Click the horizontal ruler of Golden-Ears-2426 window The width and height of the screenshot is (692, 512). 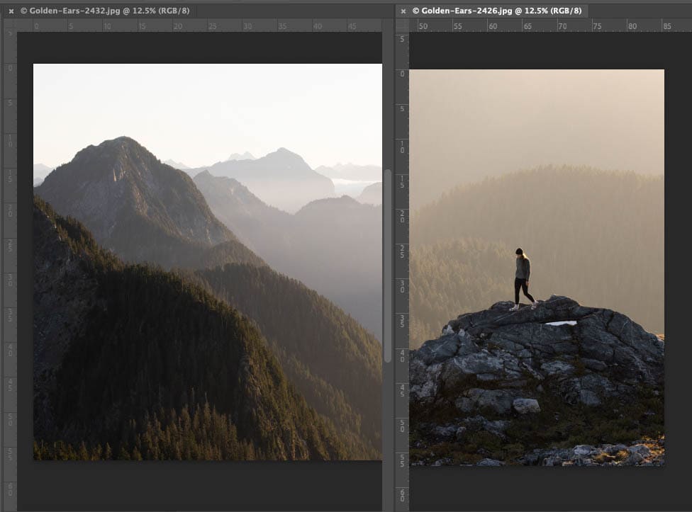click(x=550, y=25)
